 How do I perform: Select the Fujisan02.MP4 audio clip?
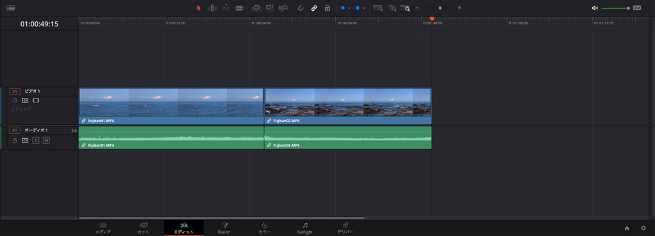[348, 138]
